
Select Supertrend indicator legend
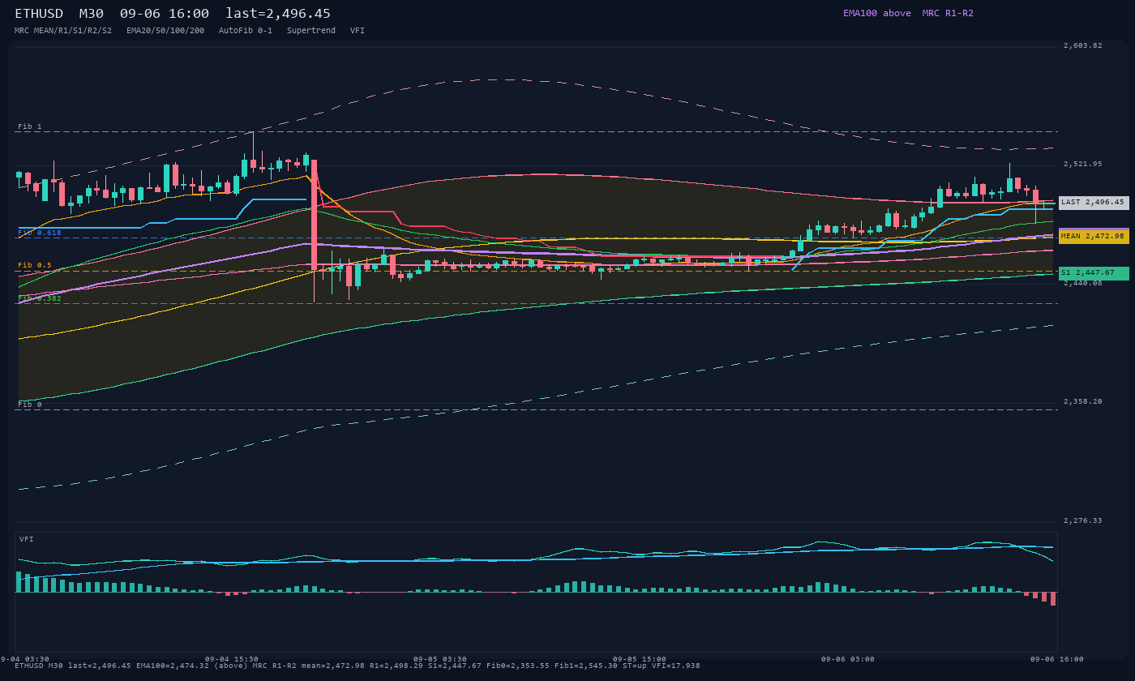tap(311, 31)
